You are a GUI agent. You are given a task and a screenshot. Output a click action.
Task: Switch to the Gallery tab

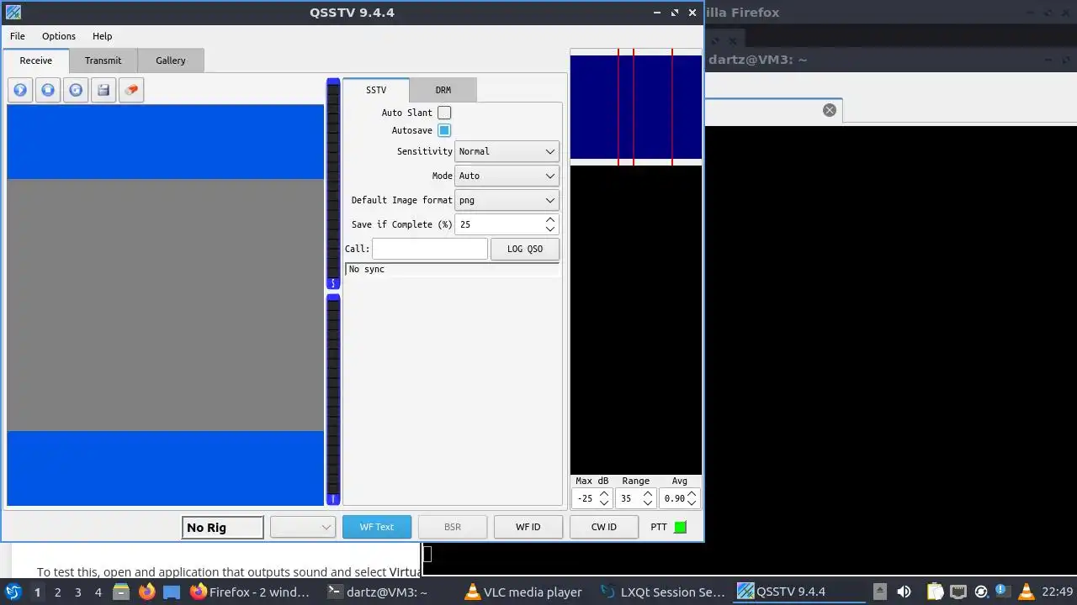pyautogui.click(x=170, y=60)
